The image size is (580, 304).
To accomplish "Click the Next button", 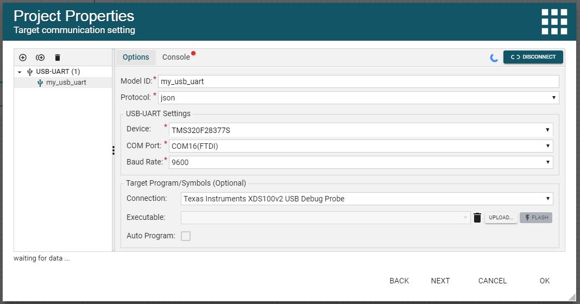I will (440, 281).
